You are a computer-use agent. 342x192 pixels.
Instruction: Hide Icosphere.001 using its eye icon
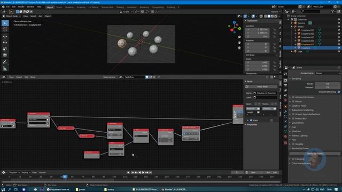(x=339, y=30)
